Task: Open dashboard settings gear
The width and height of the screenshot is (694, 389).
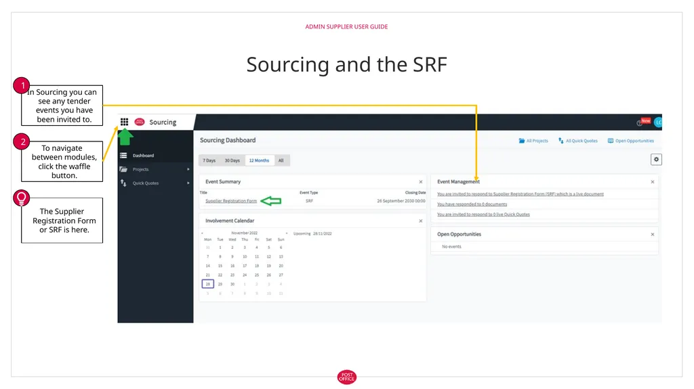Action: (656, 160)
